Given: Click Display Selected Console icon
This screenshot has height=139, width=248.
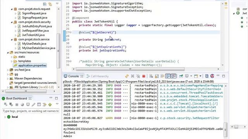Looking at the screenshot, I should tap(187, 76).
